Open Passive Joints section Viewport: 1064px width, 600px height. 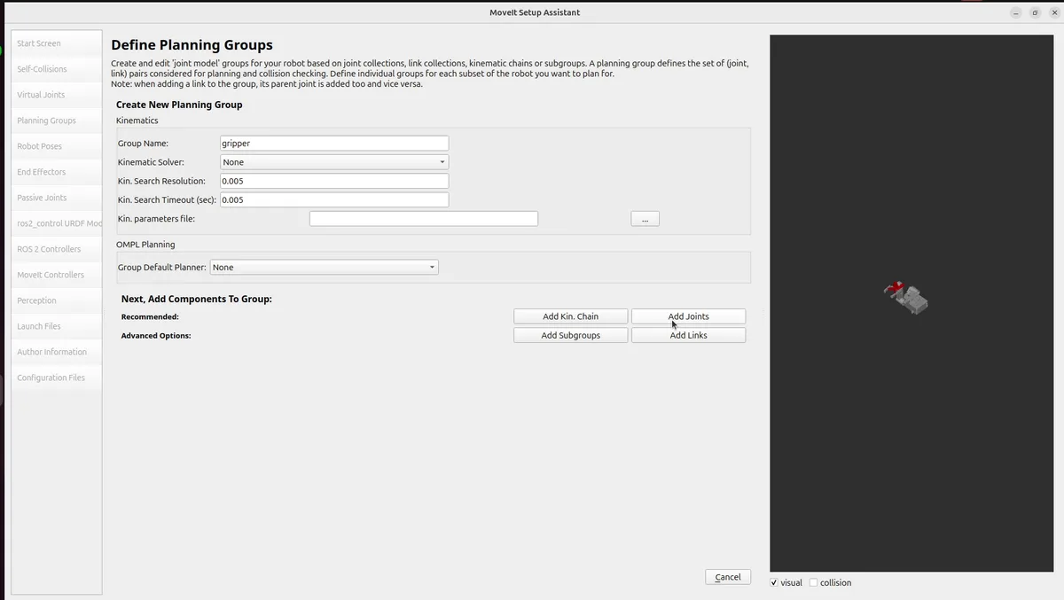pyautogui.click(x=57, y=198)
